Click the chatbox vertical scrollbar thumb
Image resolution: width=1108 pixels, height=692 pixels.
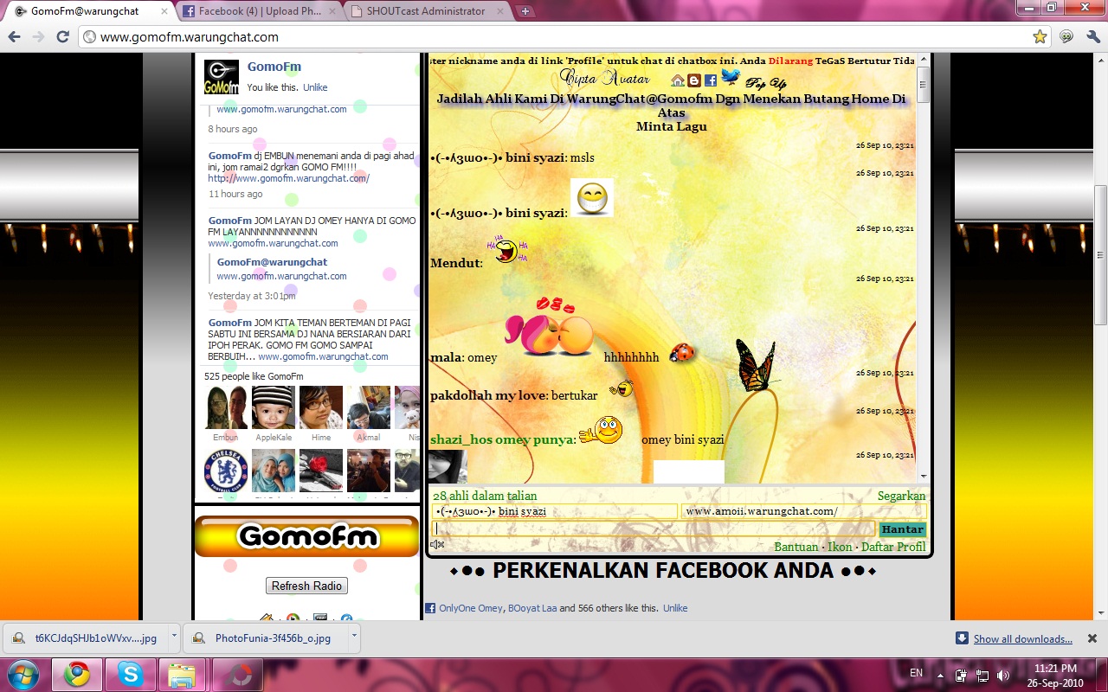tap(923, 84)
